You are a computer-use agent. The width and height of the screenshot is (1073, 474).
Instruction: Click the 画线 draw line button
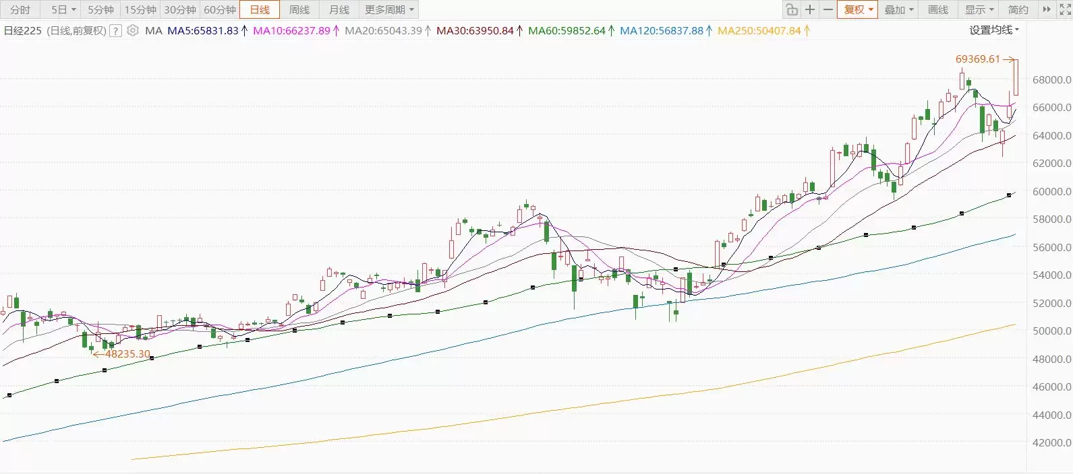click(938, 9)
